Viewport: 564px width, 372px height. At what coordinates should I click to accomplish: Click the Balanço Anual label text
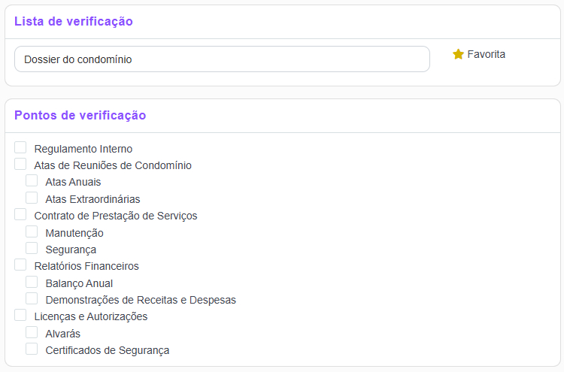pos(79,283)
